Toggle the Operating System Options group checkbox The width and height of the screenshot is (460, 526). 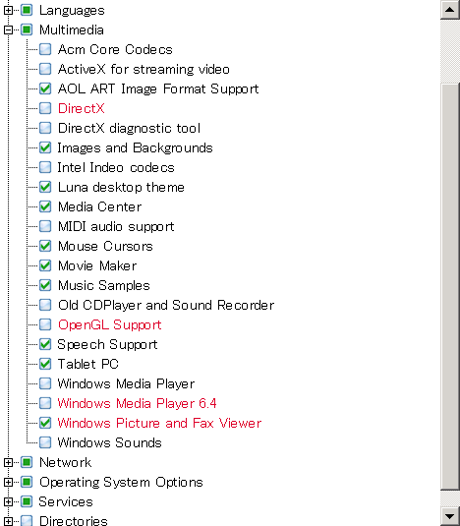point(27,482)
